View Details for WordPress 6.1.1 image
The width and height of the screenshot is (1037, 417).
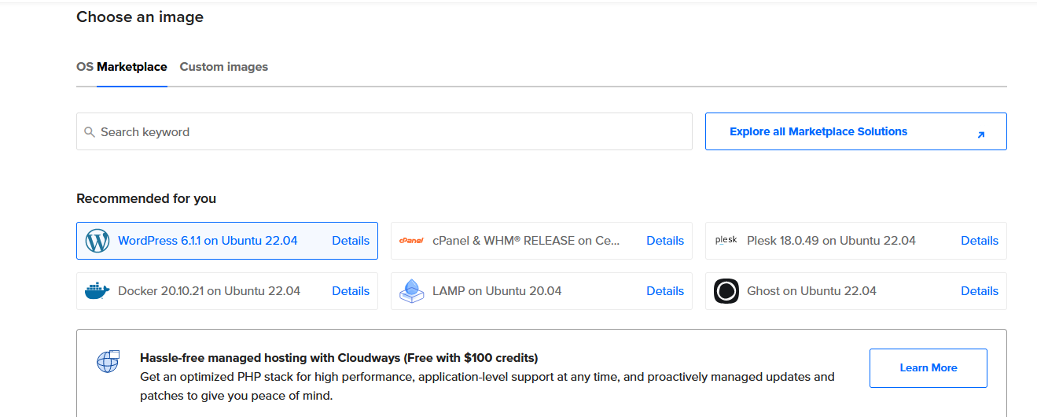(351, 241)
